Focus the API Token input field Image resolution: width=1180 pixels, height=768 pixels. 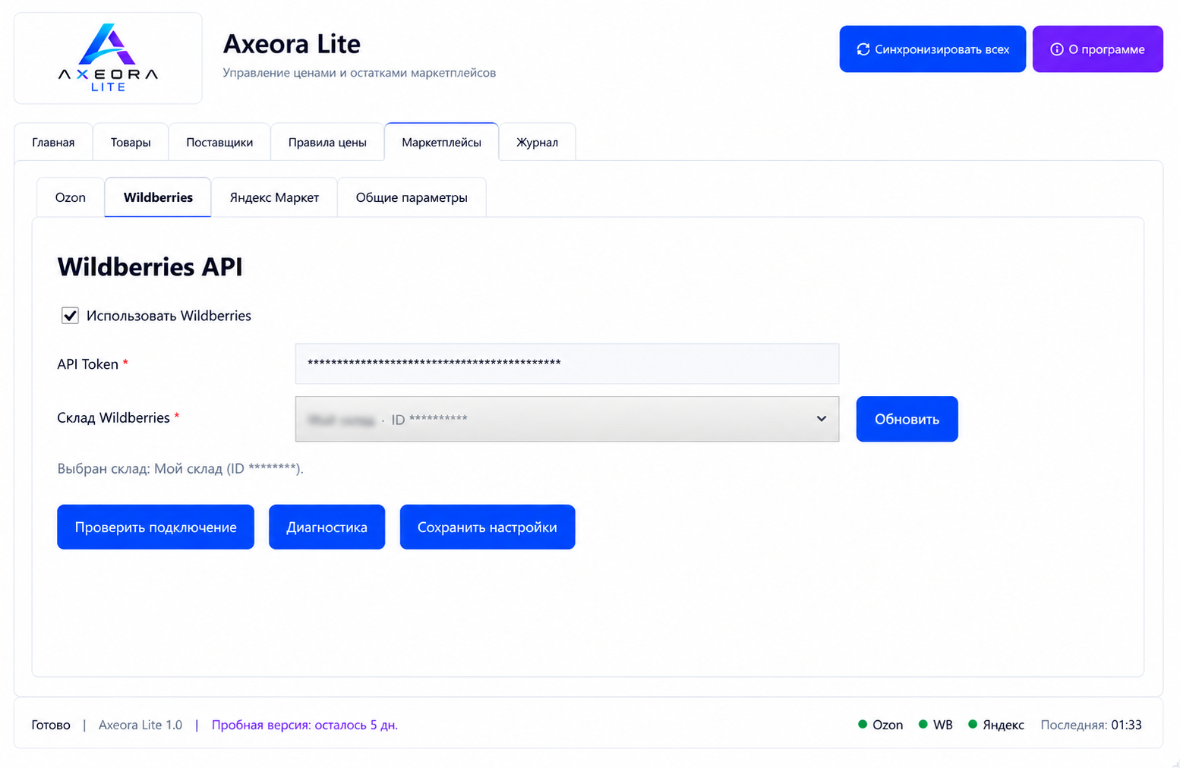[x=567, y=364]
